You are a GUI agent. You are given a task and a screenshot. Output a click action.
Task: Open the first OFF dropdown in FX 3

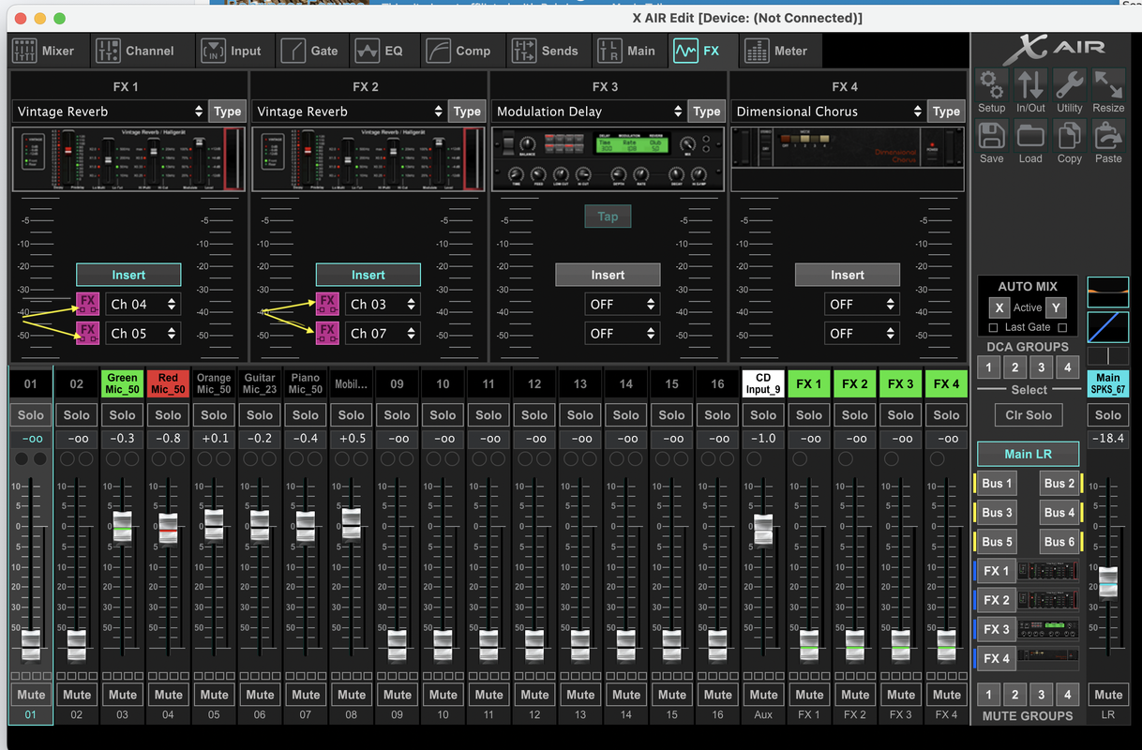pos(623,304)
